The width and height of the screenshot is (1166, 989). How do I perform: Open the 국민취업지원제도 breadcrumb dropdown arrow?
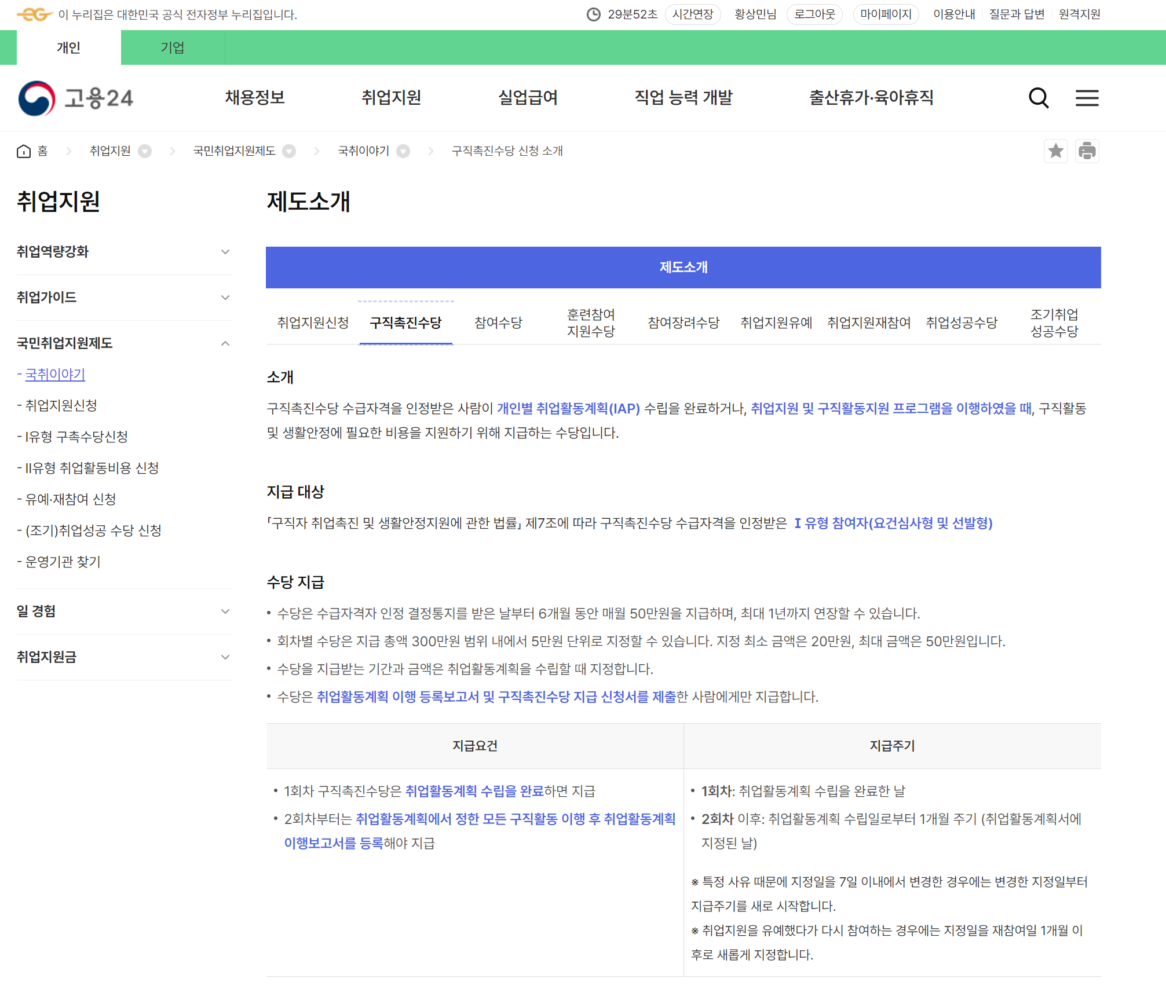(289, 151)
